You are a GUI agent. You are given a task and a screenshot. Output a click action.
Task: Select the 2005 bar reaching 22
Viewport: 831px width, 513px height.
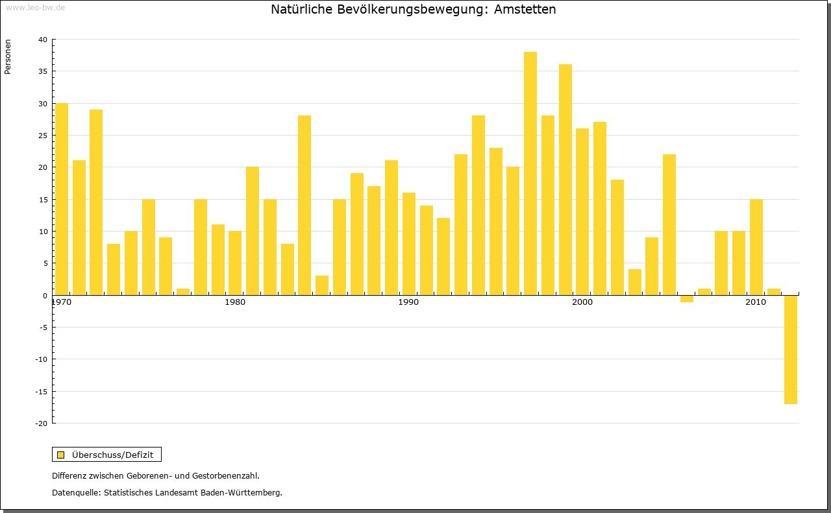click(x=669, y=224)
